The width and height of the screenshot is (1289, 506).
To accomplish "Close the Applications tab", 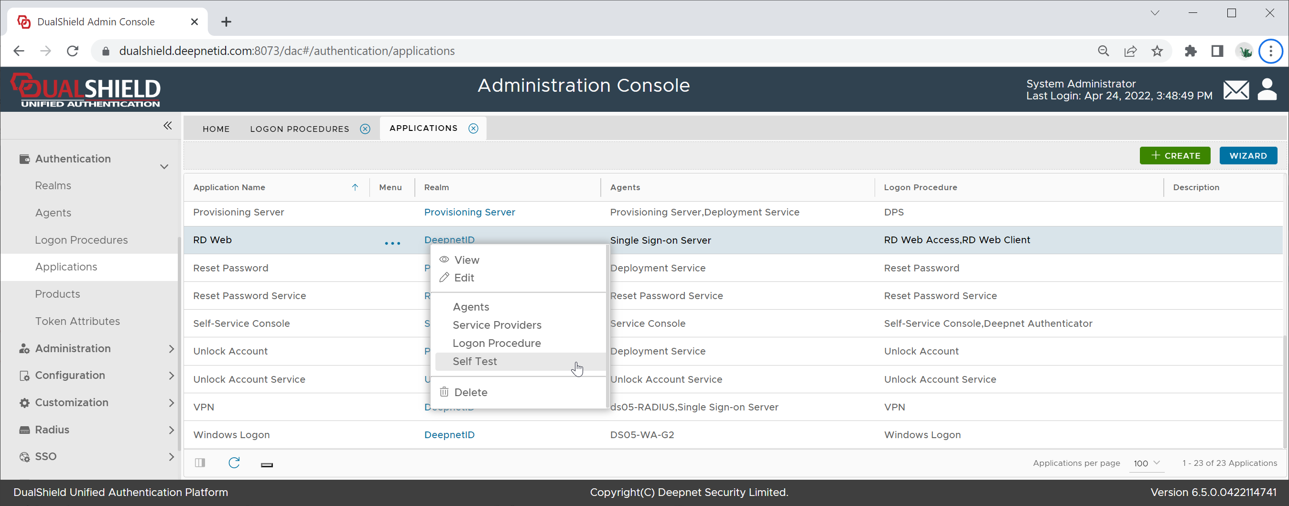I will pos(473,129).
